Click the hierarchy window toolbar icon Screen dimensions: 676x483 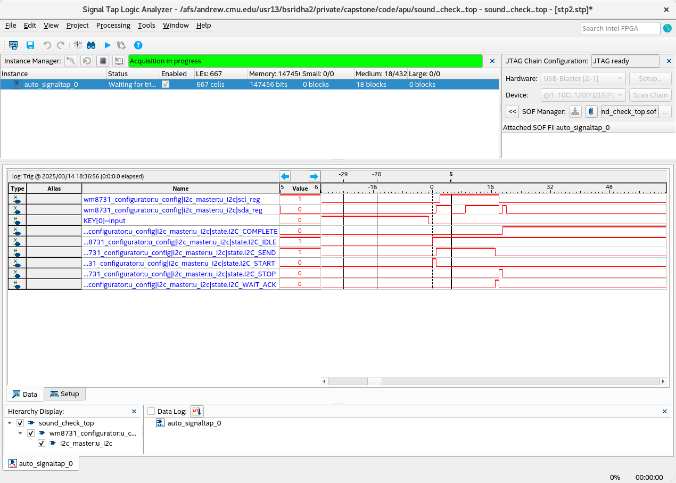pos(13,45)
